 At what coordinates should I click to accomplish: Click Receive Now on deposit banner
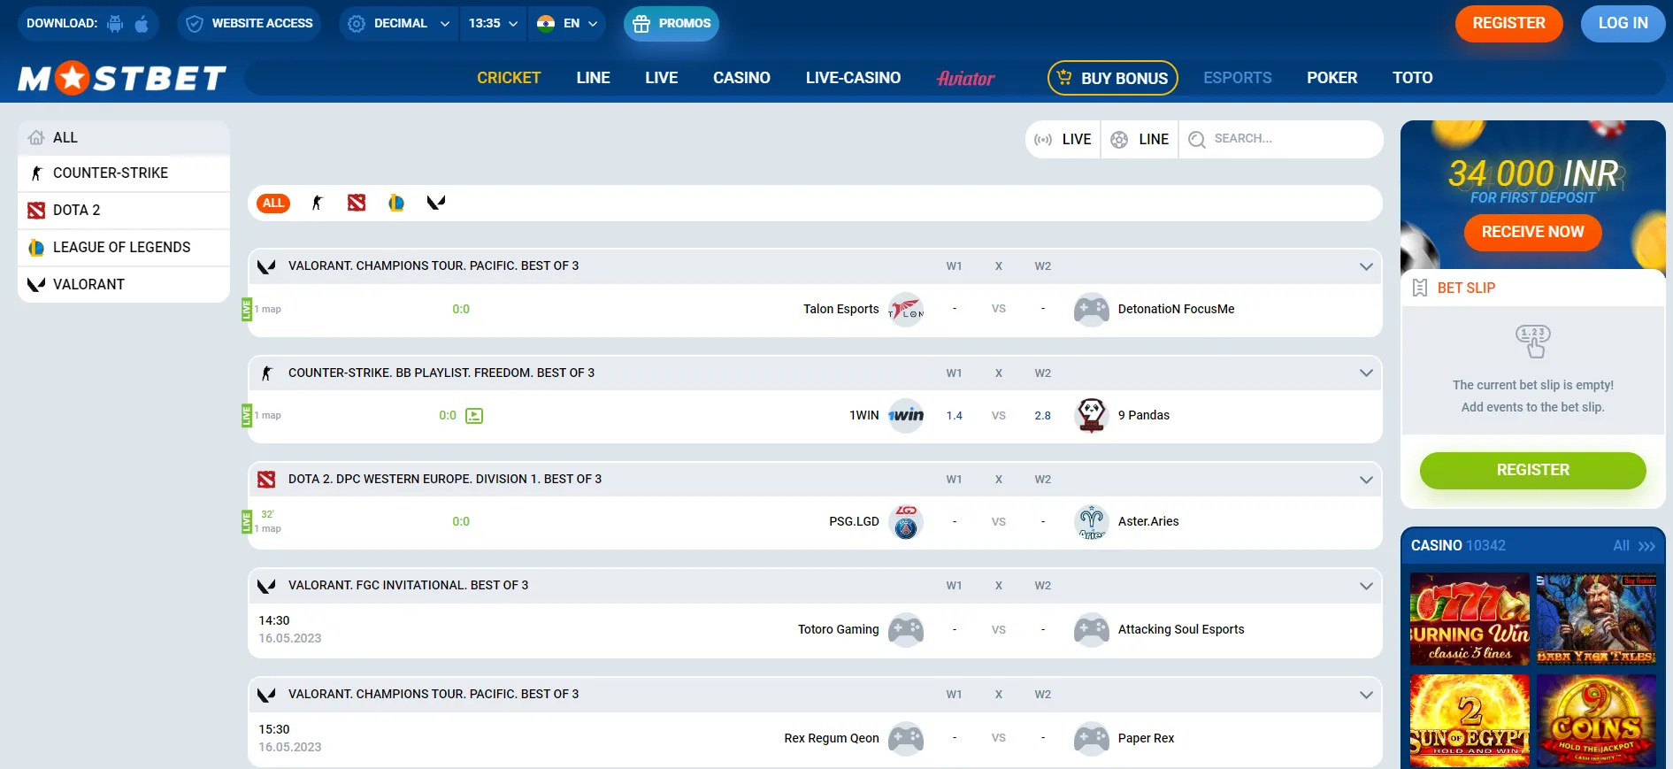click(1532, 233)
